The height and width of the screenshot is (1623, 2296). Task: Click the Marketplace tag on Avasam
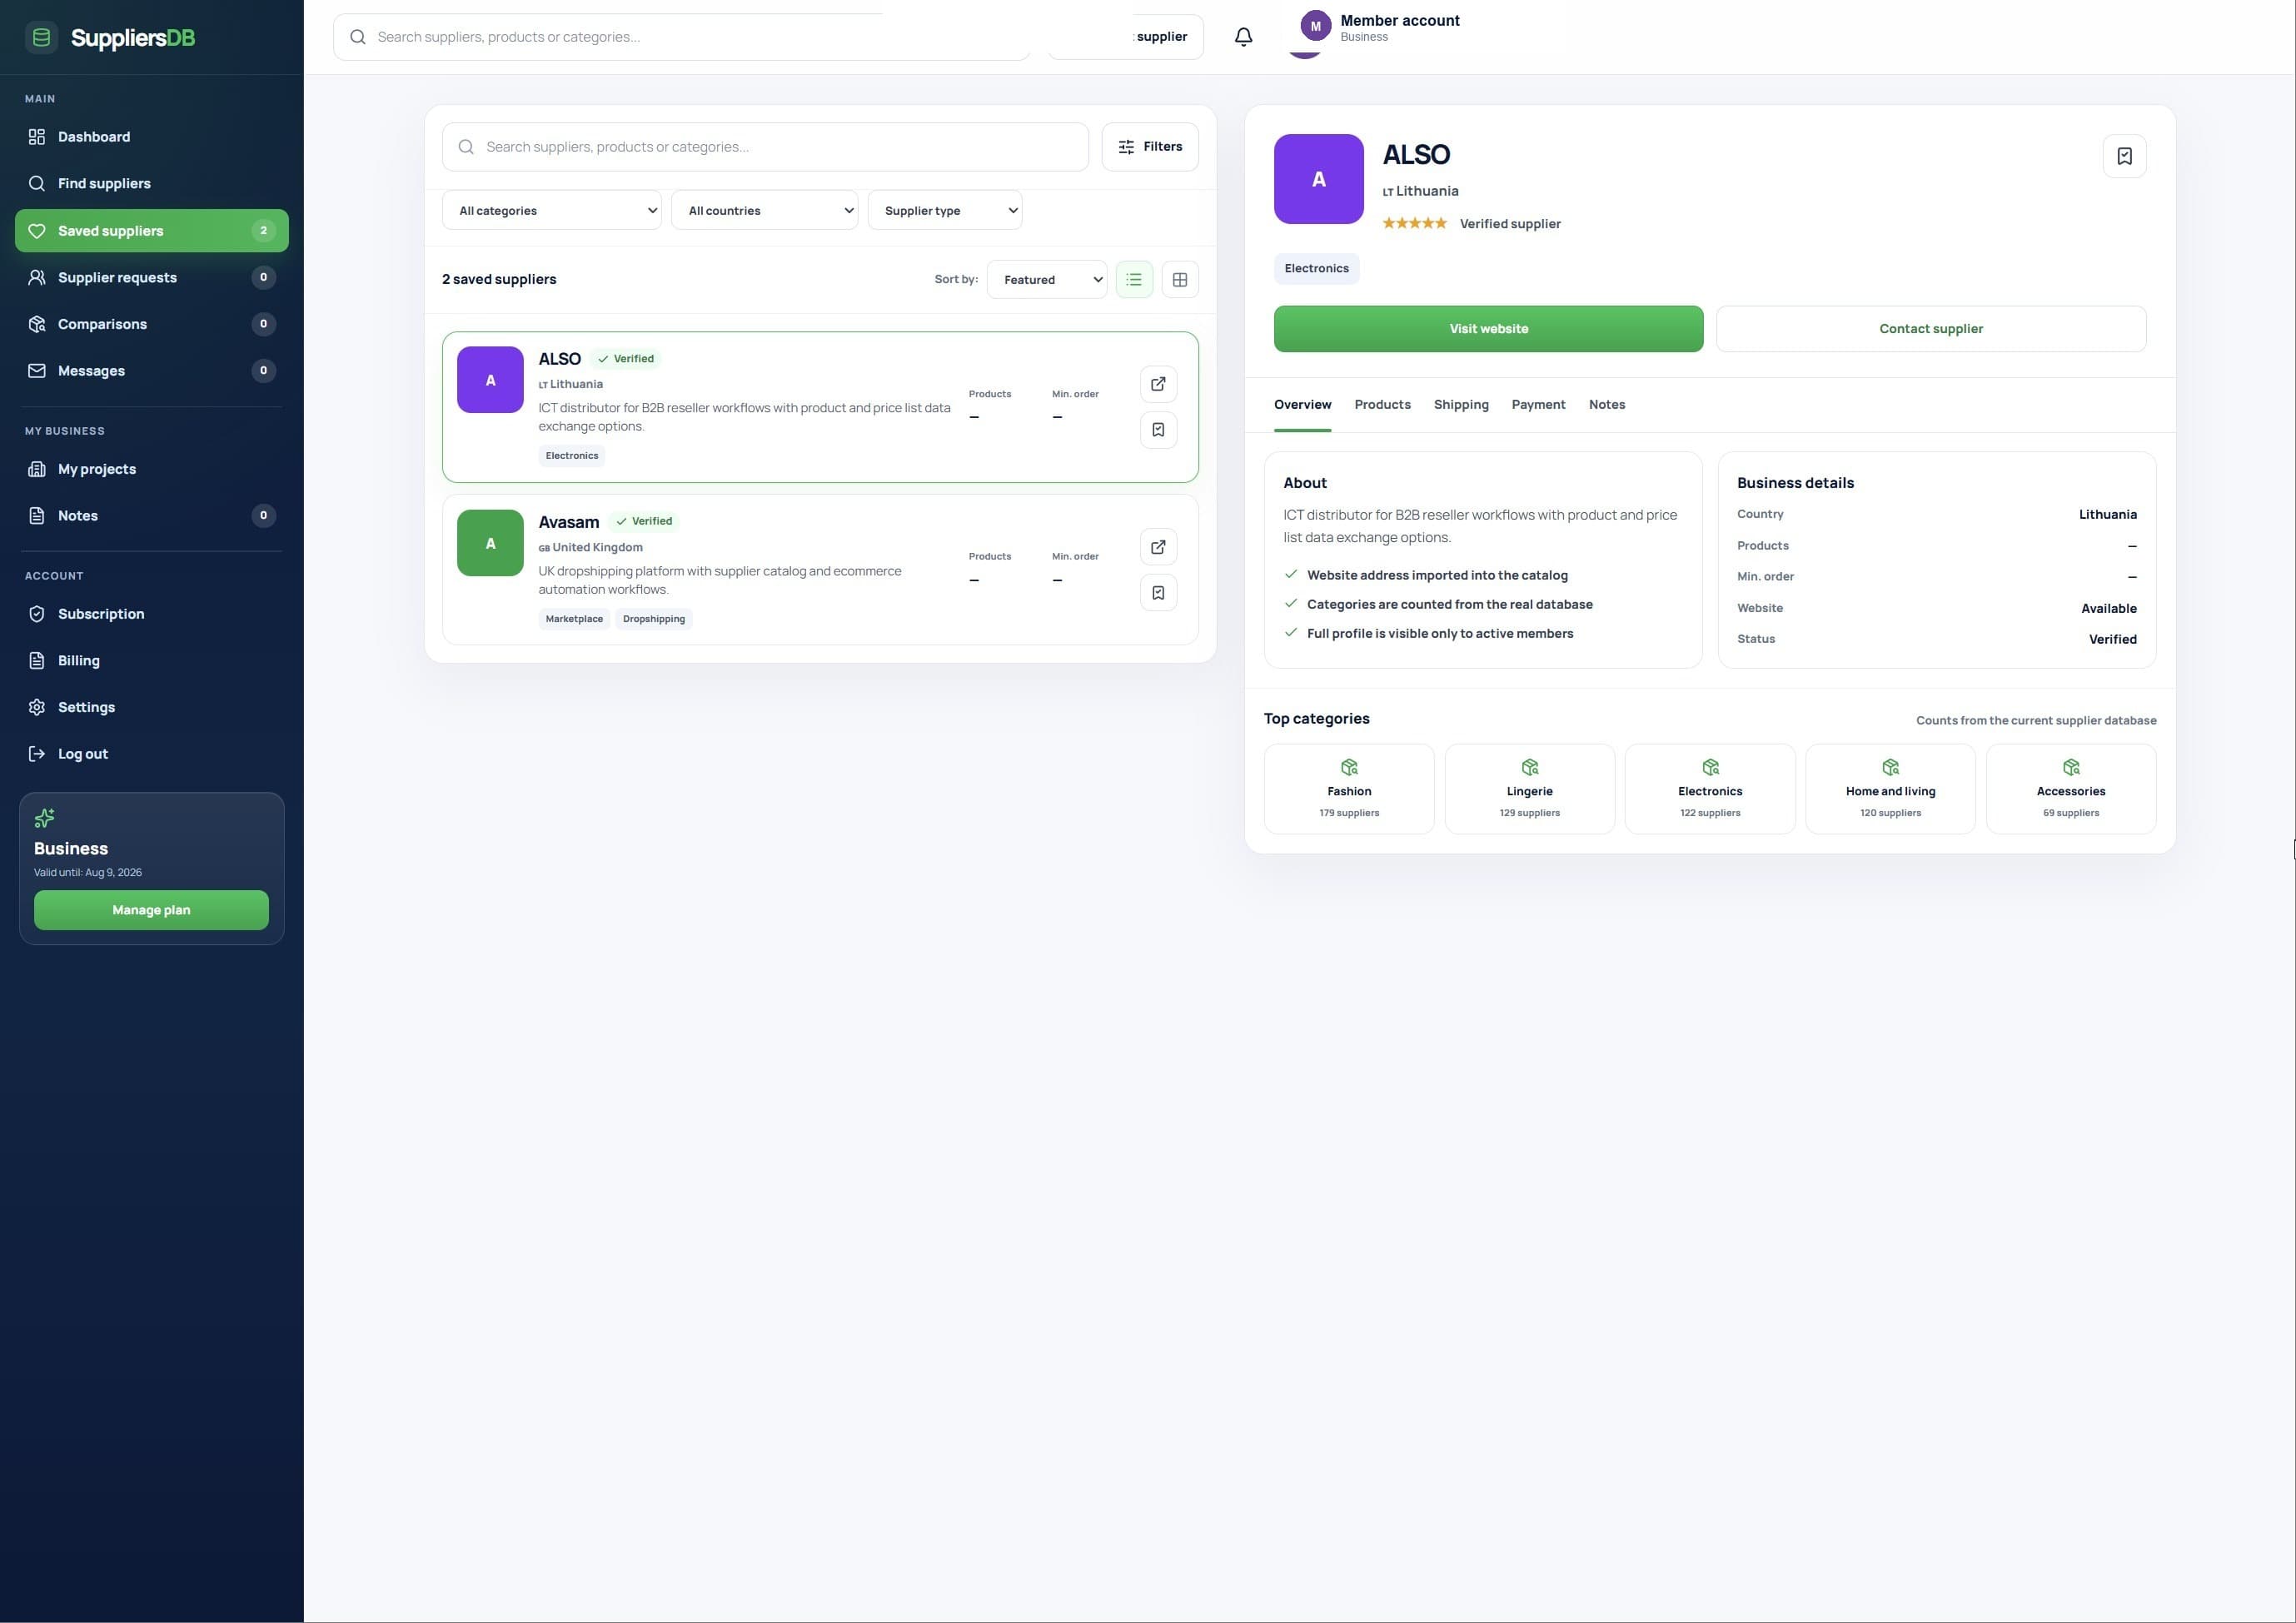(574, 619)
